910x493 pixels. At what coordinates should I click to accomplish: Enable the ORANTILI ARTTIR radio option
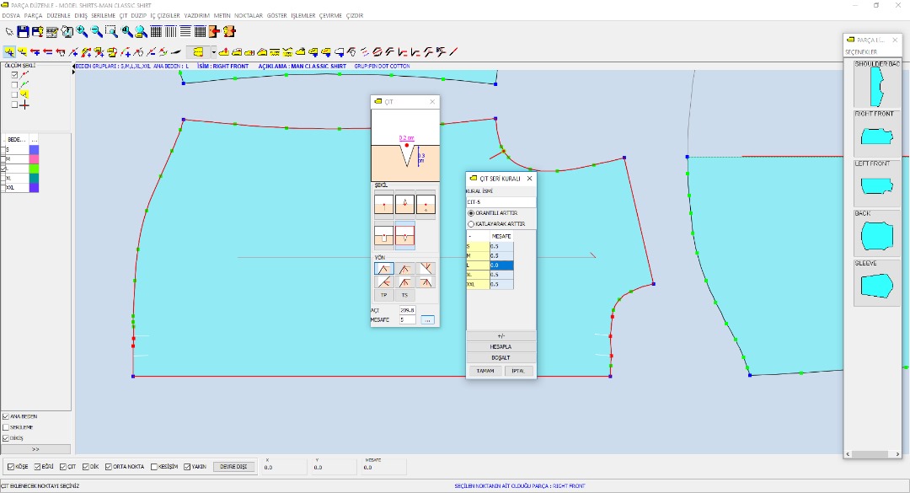pyautogui.click(x=471, y=213)
